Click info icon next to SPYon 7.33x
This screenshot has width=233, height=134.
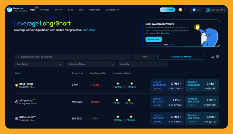tap(215, 100)
